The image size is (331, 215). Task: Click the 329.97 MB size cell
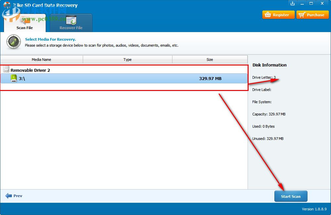(210, 78)
